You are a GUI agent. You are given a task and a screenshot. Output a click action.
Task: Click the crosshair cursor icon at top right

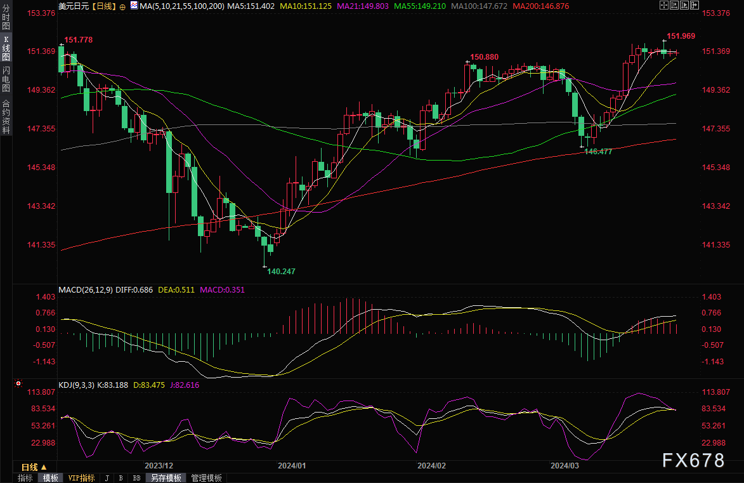[664, 5]
